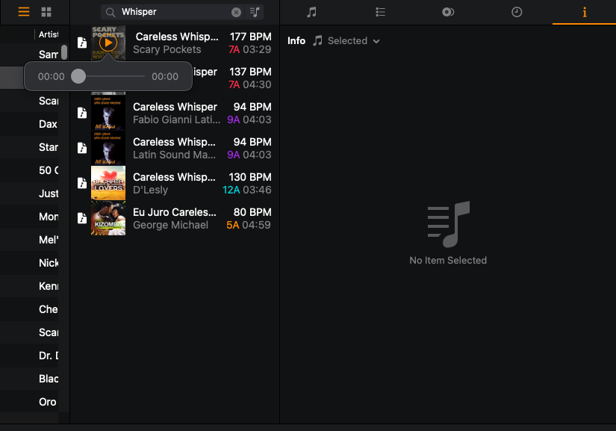The height and width of the screenshot is (431, 616).
Task: Click file icon of D'Lesly track
Action: [82, 183]
